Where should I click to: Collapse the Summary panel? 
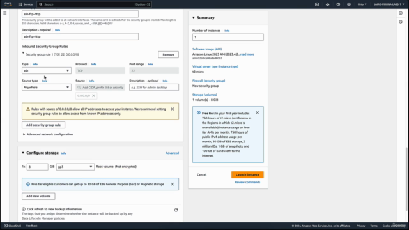click(x=194, y=17)
